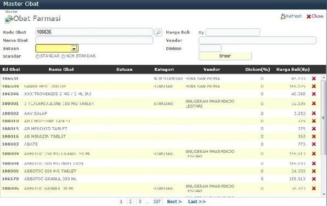Click the search magnifier beside Kode Obat
This screenshot has height=206, width=327.
[x=158, y=32]
